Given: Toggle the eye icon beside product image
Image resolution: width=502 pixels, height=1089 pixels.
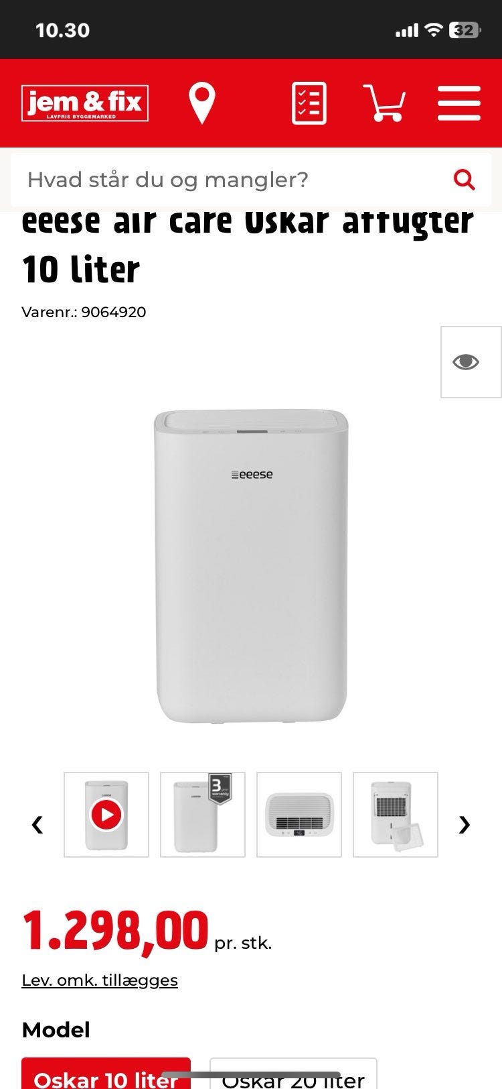Looking at the screenshot, I should (471, 362).
